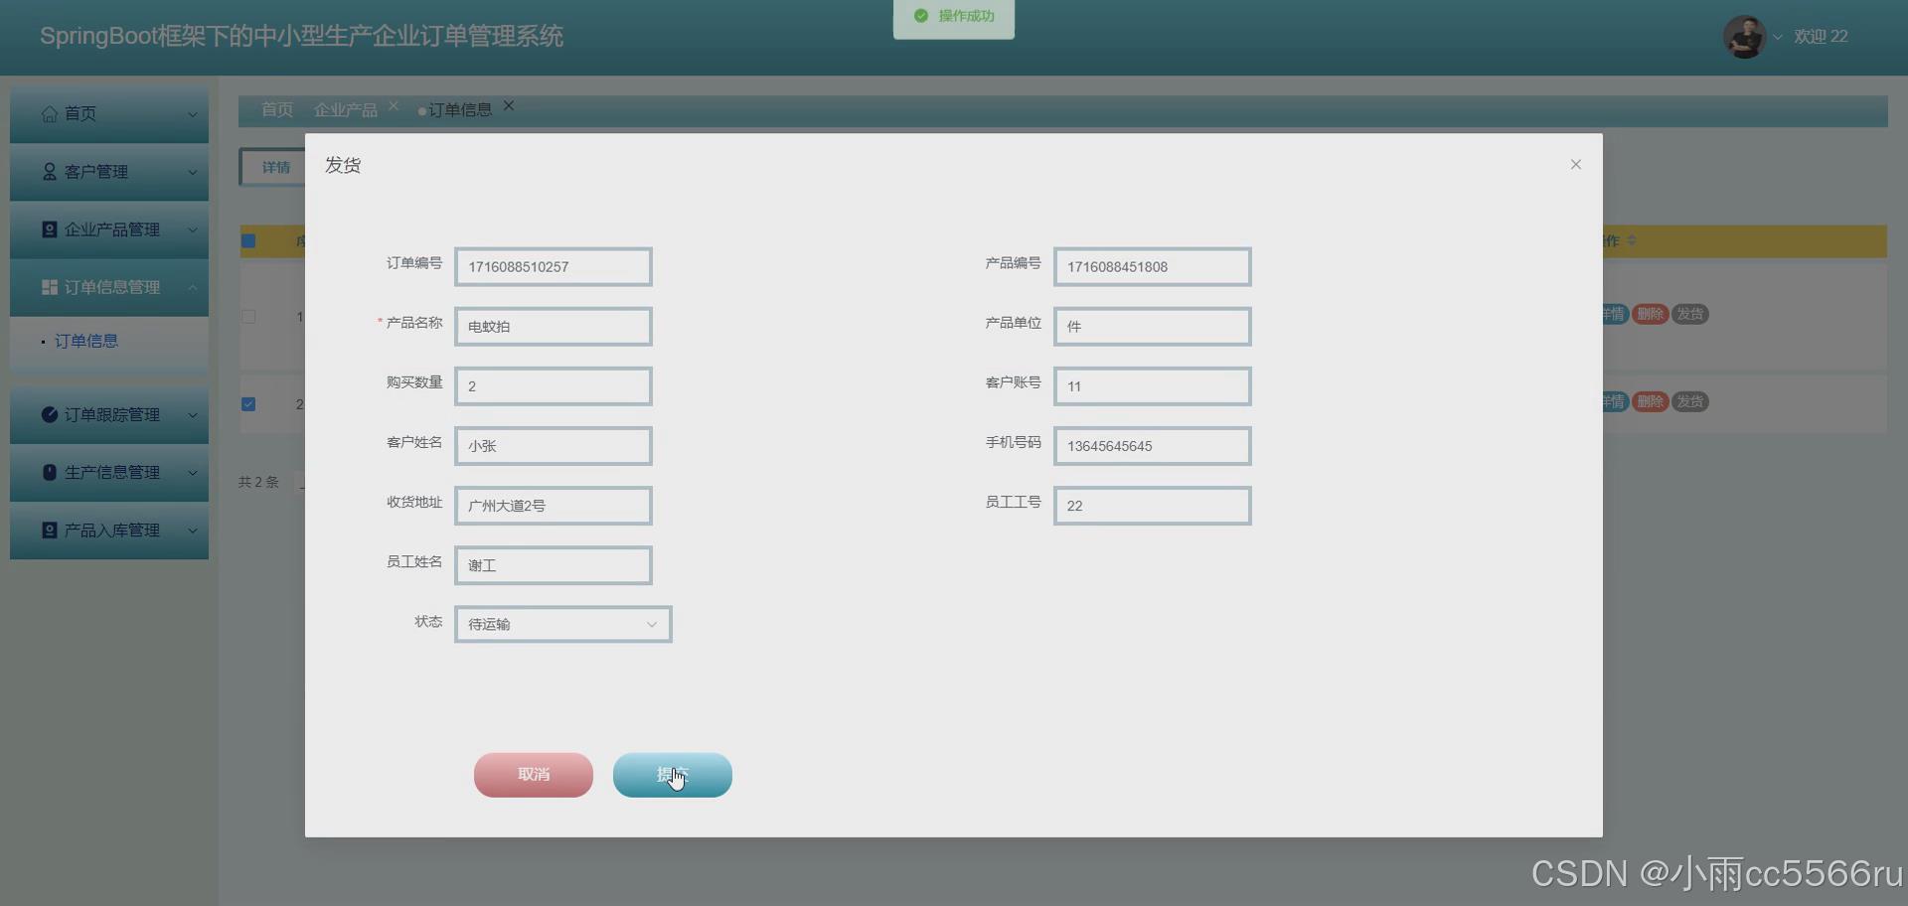Click the 共 2 条 pagination total text
Screen dimensions: 1908x906
click(259, 482)
